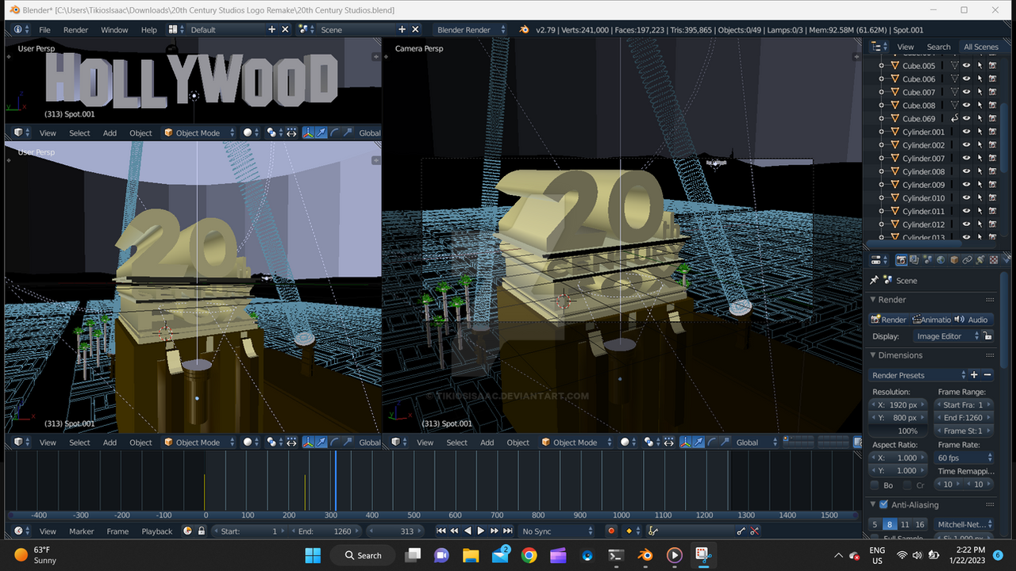This screenshot has width=1016, height=571.
Task: Click the Audio mixdown button
Action: pyautogui.click(x=972, y=320)
